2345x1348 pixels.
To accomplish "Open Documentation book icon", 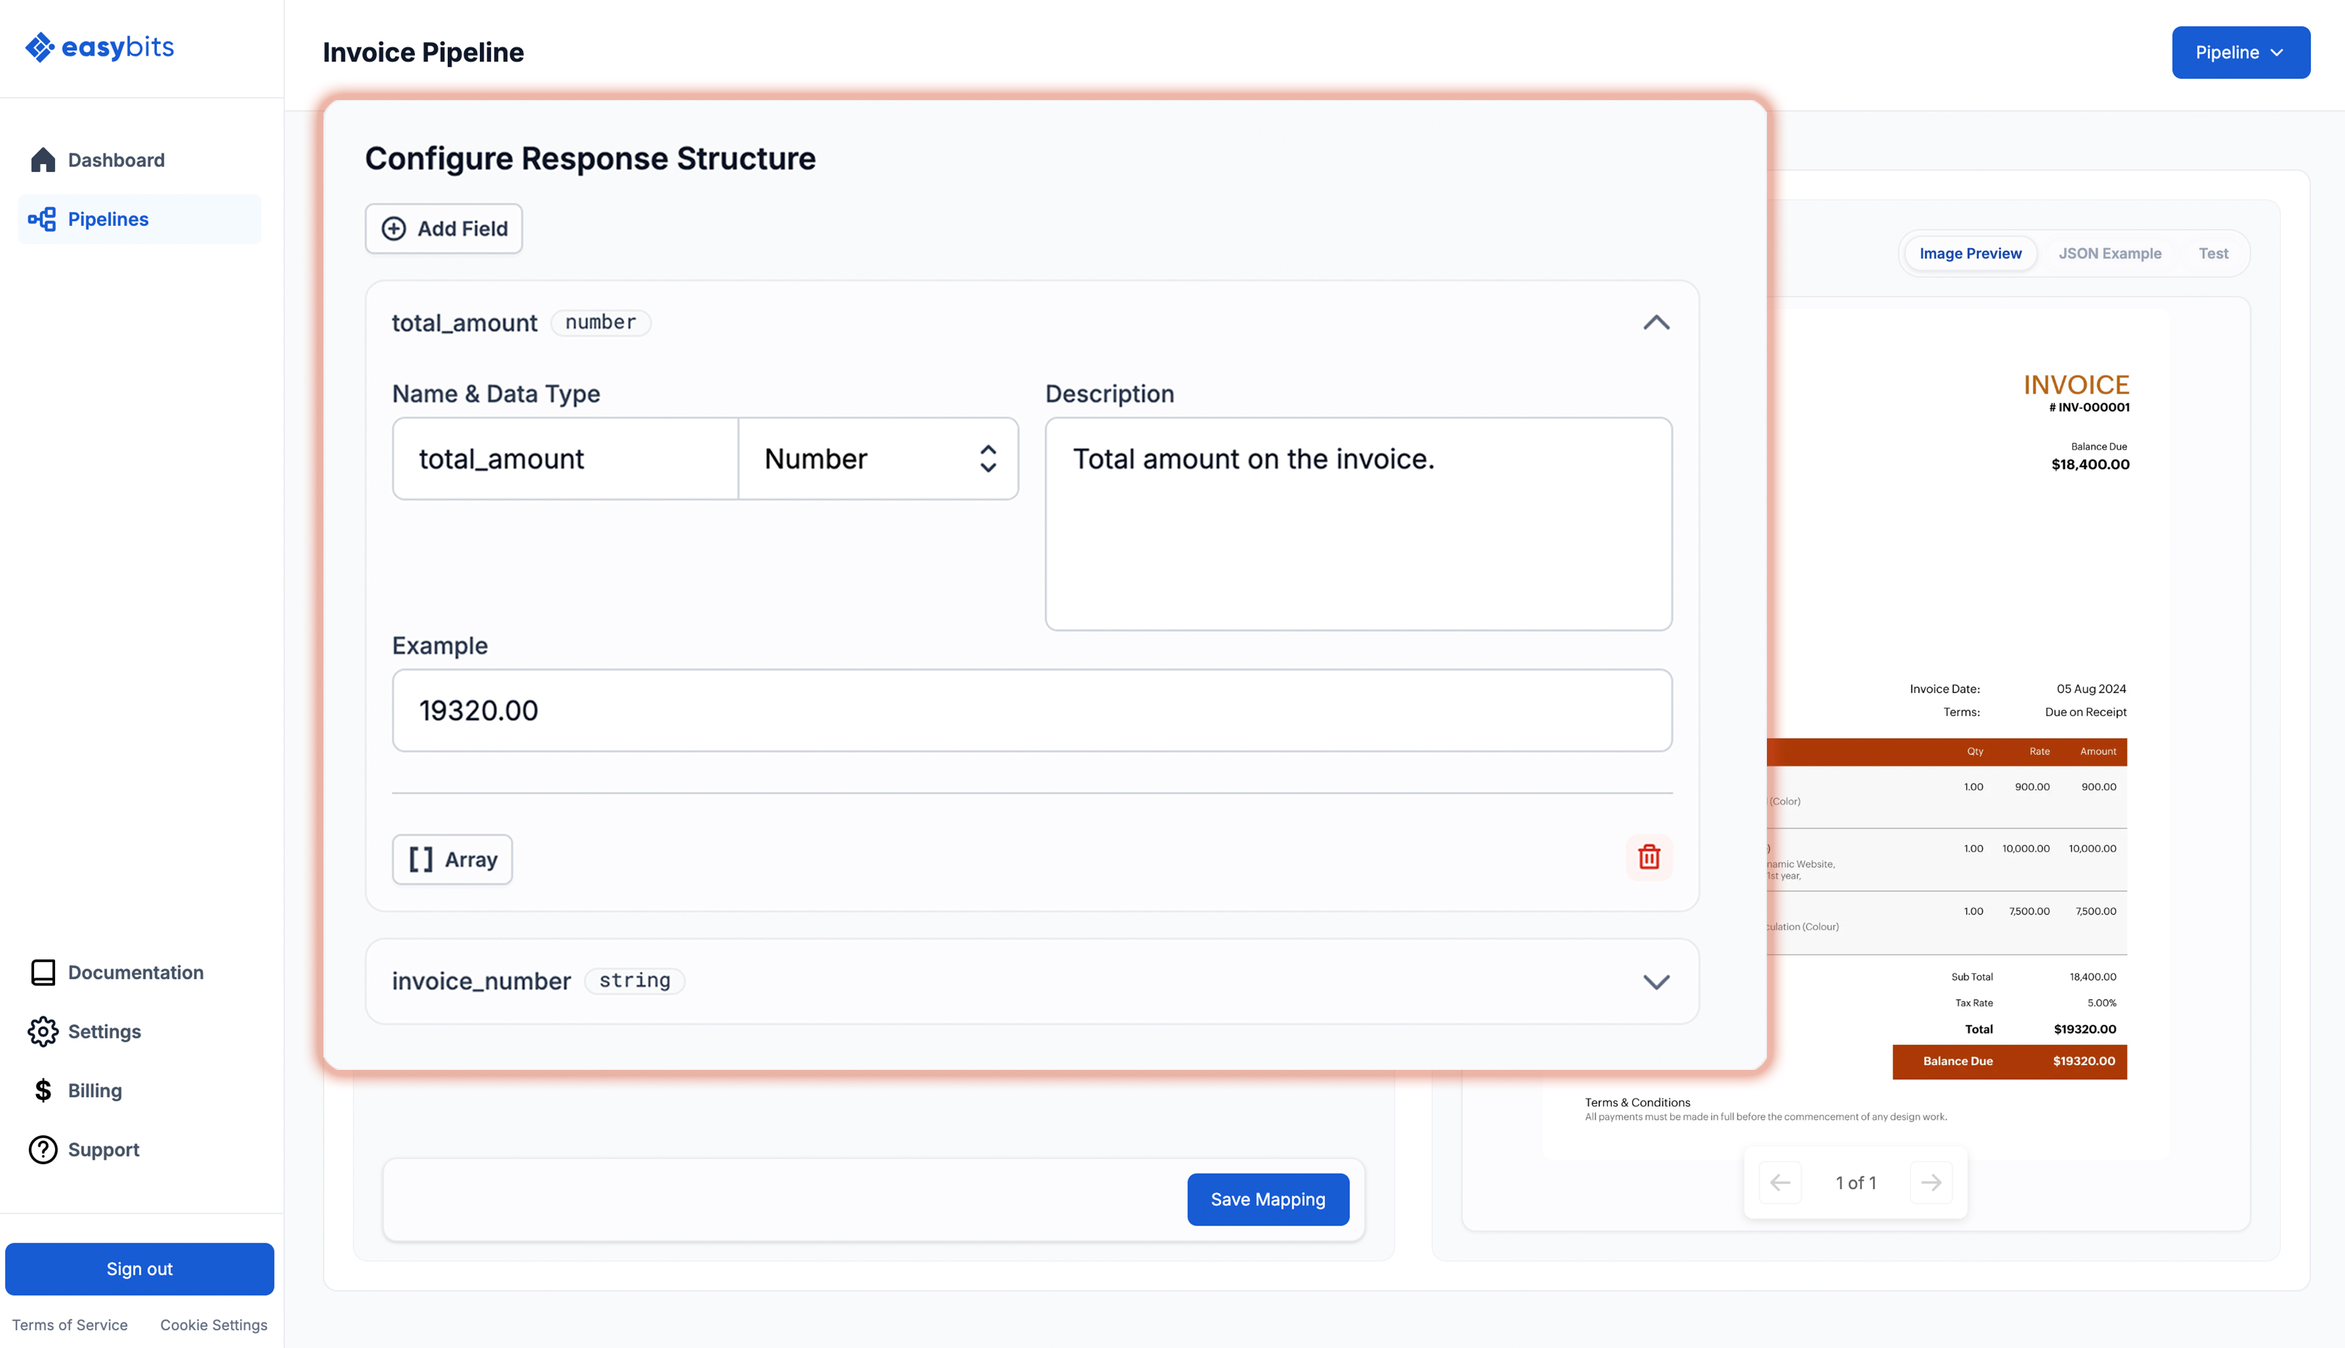I will (x=43, y=972).
